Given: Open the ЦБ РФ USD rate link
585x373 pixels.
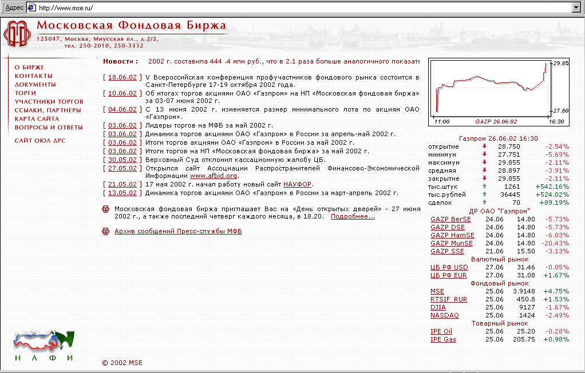Looking at the screenshot, I should click(449, 267).
